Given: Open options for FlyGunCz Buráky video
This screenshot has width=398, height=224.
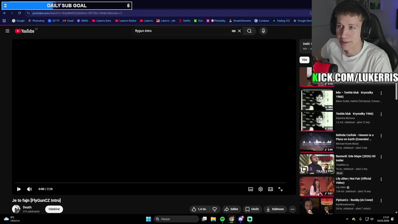Looking at the screenshot, I should point(381,201).
